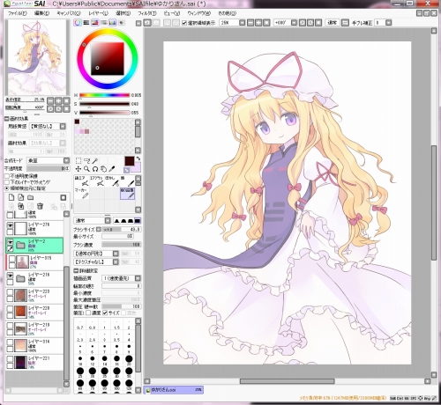
Task: Toggle pressure size checkbox
Action: tap(105, 313)
